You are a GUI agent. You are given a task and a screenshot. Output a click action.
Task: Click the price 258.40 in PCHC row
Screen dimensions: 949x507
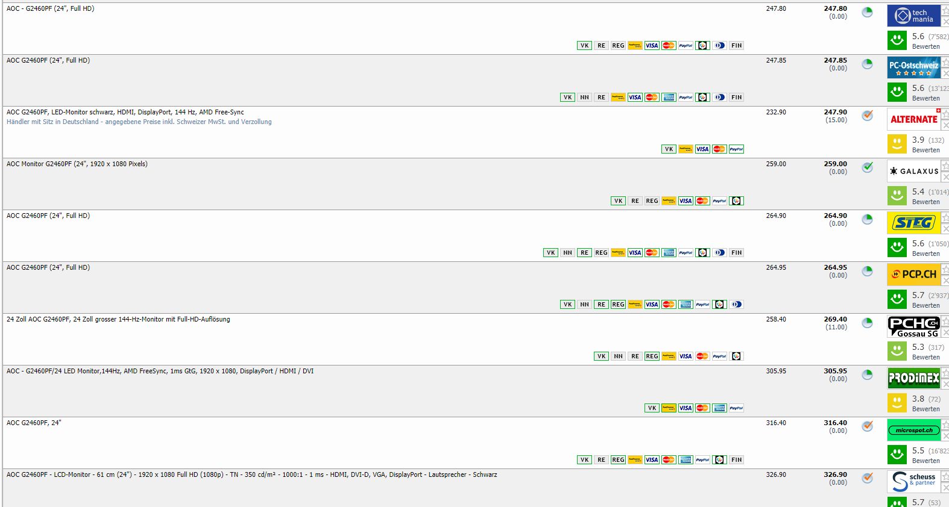point(776,320)
